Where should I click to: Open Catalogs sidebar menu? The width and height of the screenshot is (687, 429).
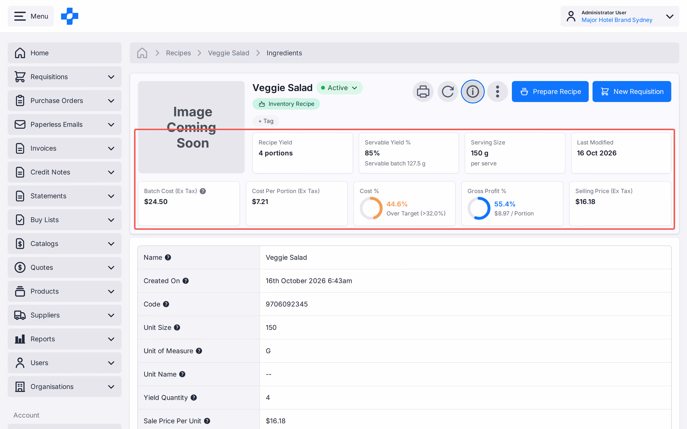tap(64, 243)
